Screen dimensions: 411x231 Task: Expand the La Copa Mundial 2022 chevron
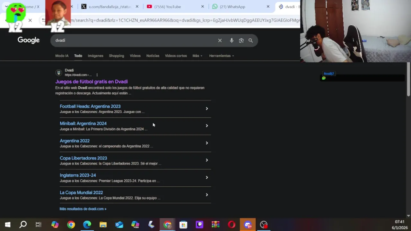(207, 195)
